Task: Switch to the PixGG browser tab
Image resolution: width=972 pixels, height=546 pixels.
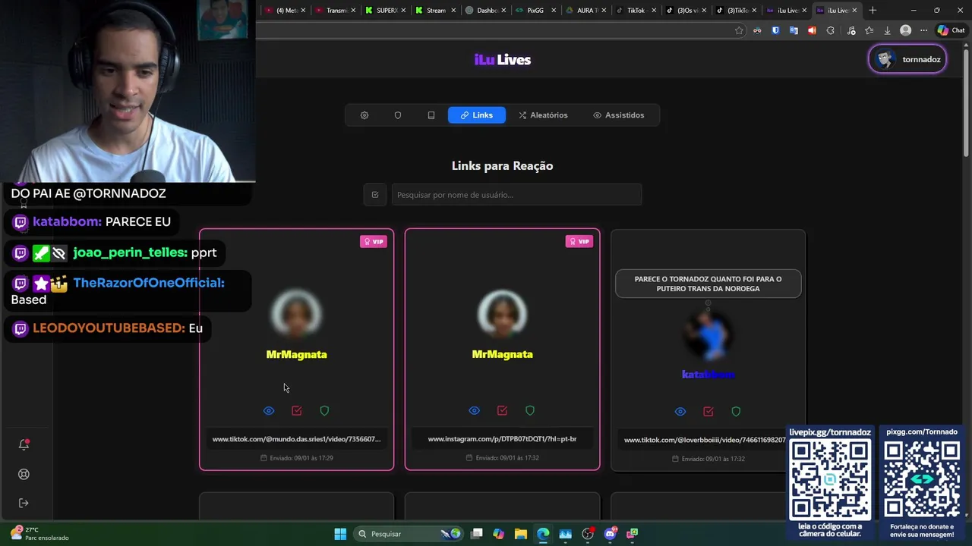Action: point(535,11)
